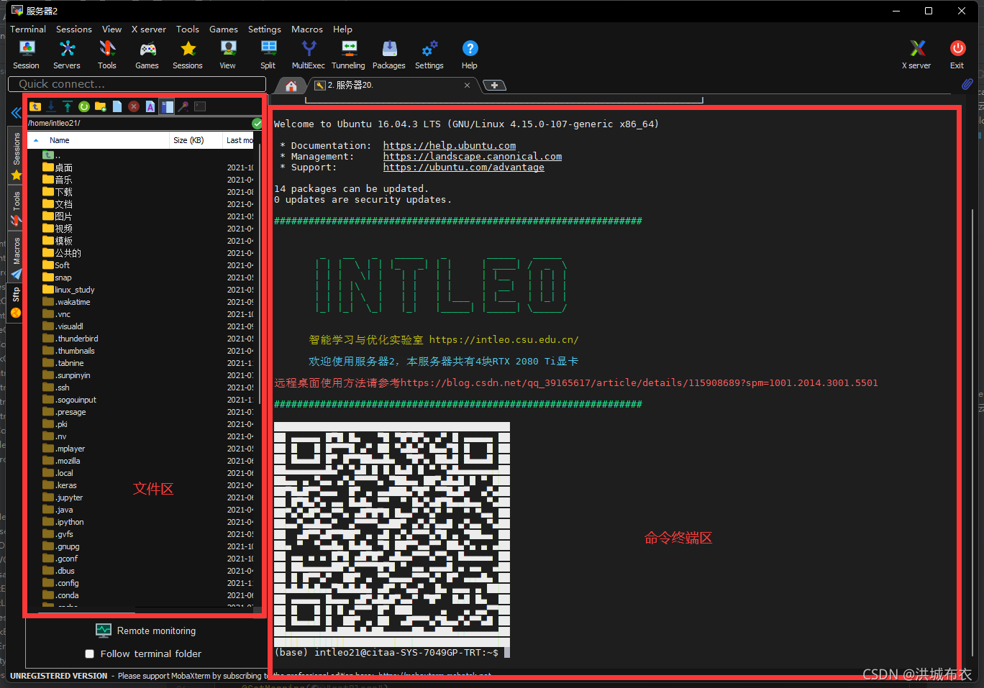This screenshot has height=688, width=984.
Task: Open the star-shaped Sessions toolbar icon
Action: (188, 55)
